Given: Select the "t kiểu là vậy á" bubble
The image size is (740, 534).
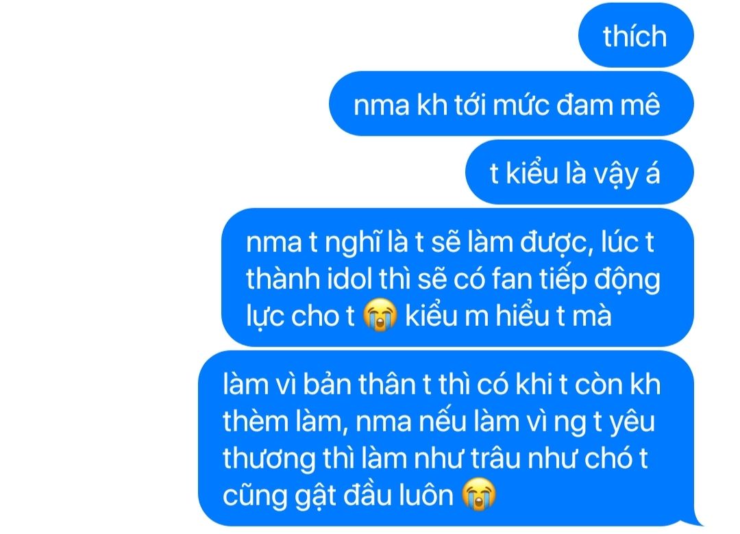Looking at the screenshot, I should tap(579, 173).
